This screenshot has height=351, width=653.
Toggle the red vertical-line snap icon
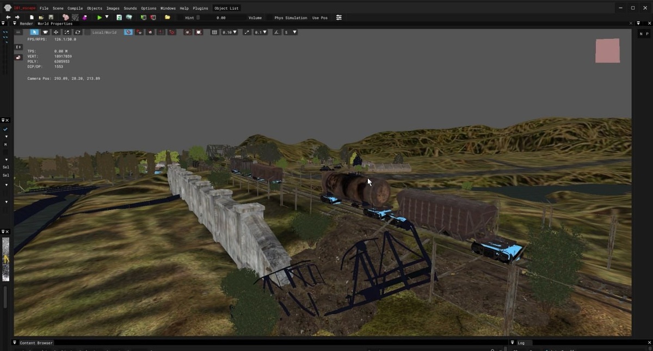click(161, 32)
